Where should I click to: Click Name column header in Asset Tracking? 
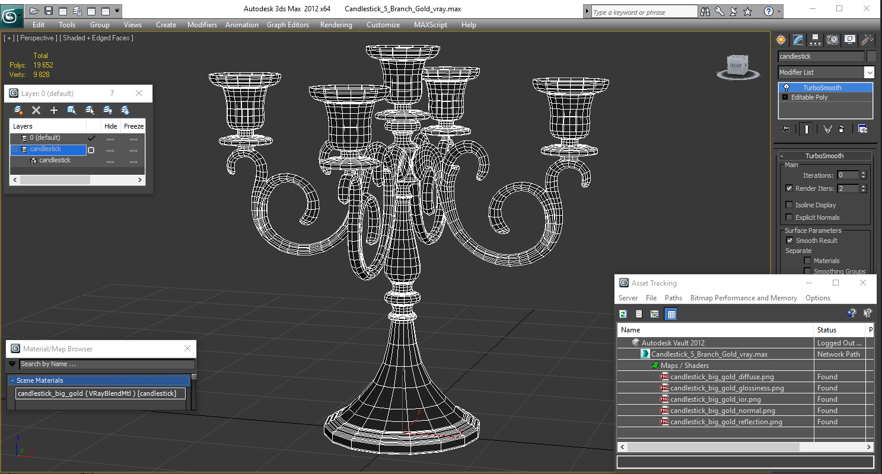pos(715,330)
